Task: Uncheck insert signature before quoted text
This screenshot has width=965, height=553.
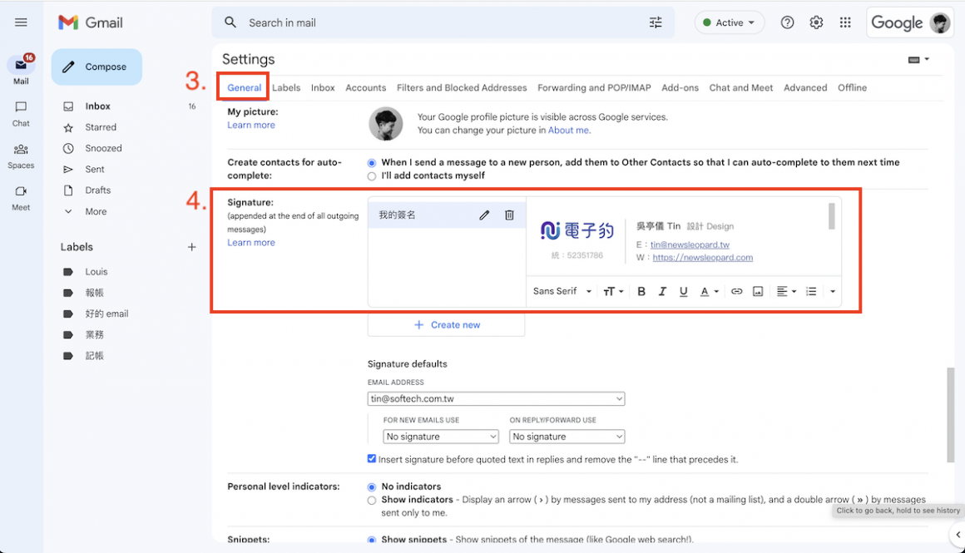Action: click(370, 458)
